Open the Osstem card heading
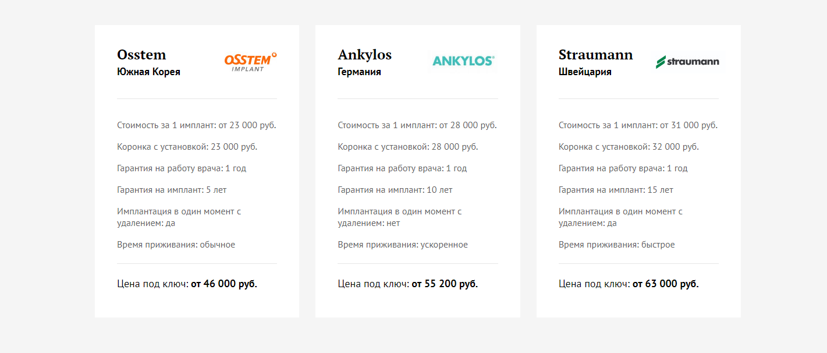This screenshot has height=353, width=827. (141, 55)
